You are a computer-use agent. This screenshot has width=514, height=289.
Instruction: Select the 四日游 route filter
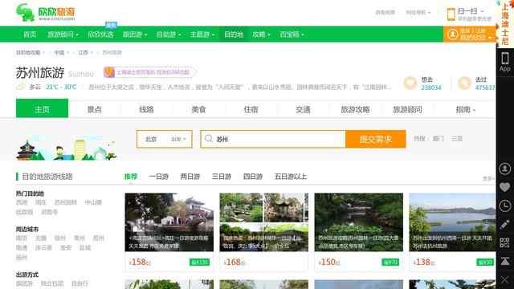(253, 177)
